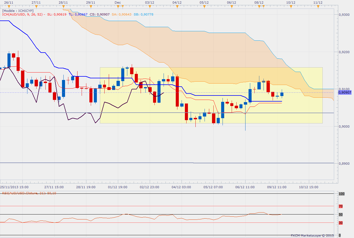Click the 0,9000 price axis label
This screenshot has height=238, width=354.
tap(344, 126)
